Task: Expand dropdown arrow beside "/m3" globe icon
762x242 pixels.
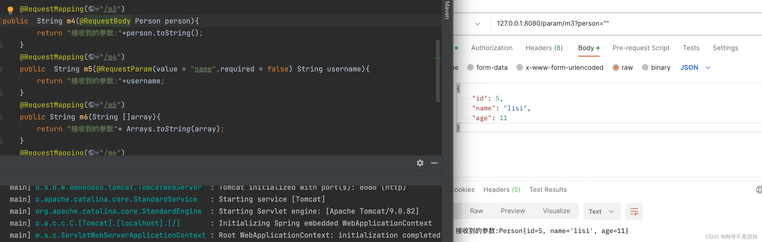Action: click(97, 9)
